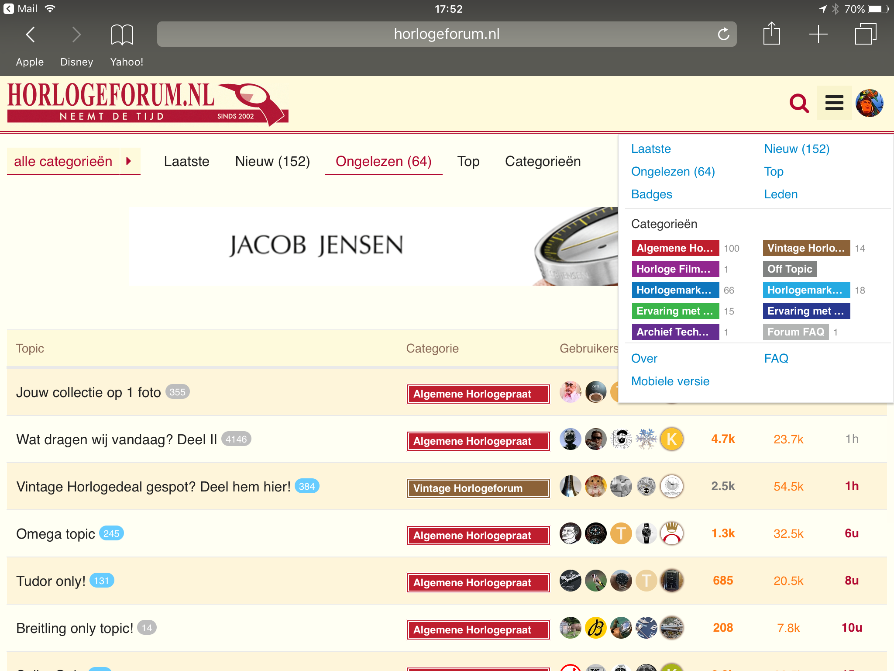Image resolution: width=894 pixels, height=671 pixels.
Task: Open hamster avatar in Vintage Horlogedeal row
Action: tap(596, 486)
